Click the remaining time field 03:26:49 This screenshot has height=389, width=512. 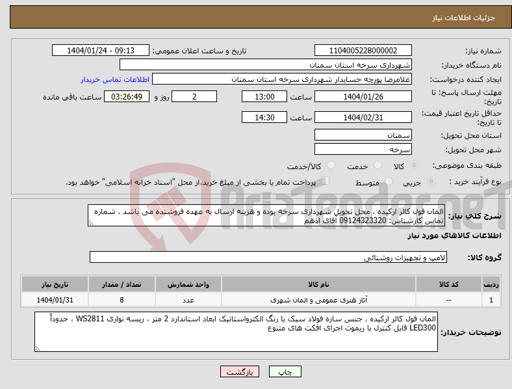pyautogui.click(x=127, y=97)
